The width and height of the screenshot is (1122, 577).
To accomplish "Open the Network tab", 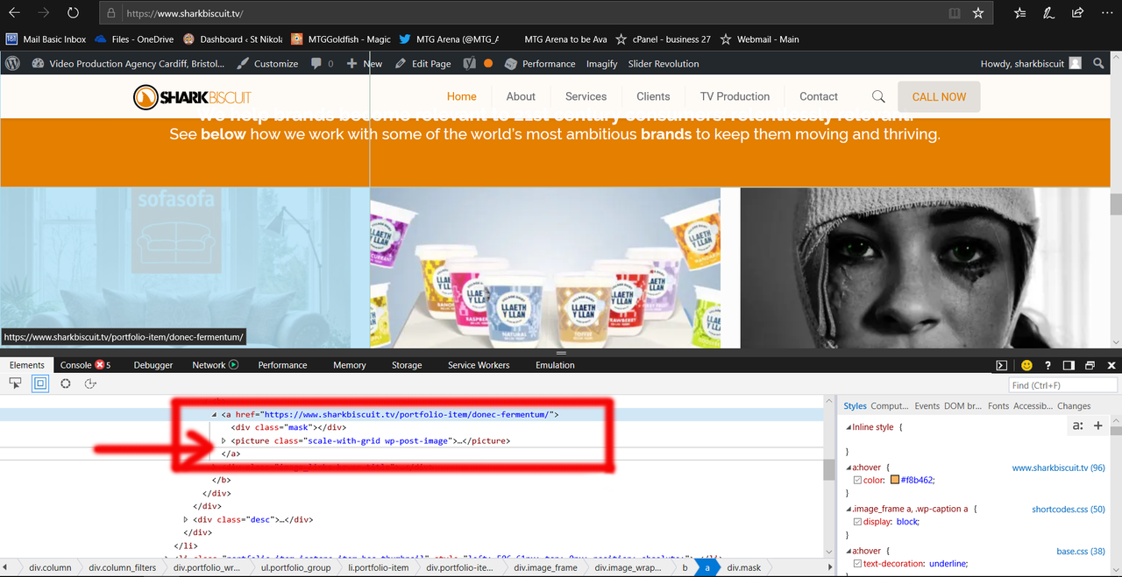I will click(x=215, y=365).
